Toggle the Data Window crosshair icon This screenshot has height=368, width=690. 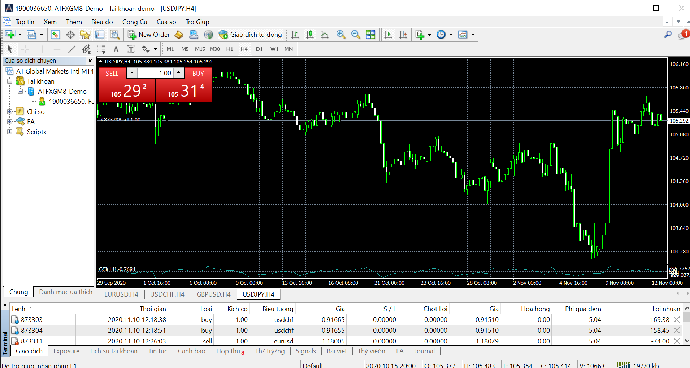[70, 35]
